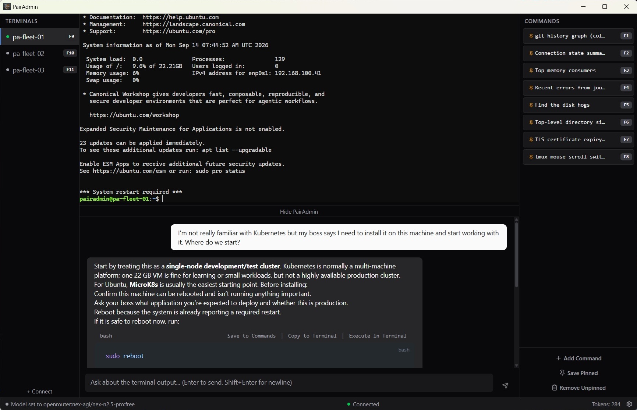Run TLS certificate expiry command
The image size is (637, 410).
(578, 140)
